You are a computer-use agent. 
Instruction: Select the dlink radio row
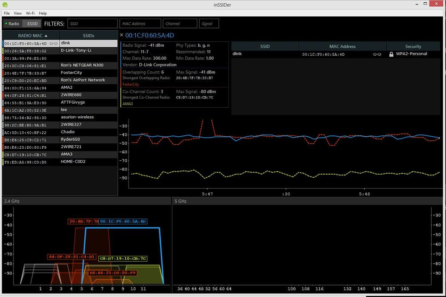[60, 43]
